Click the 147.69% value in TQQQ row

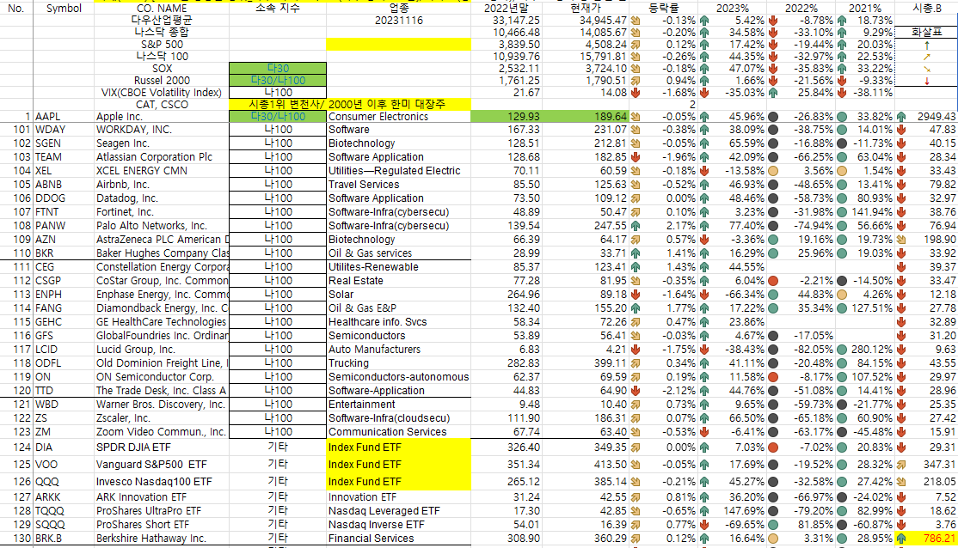[743, 511]
